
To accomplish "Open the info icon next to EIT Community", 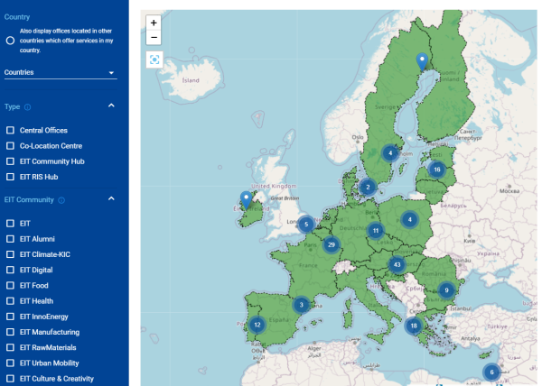I will 61,199.
